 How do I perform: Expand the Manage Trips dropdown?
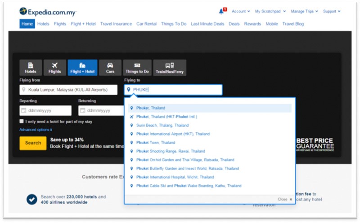coord(305,11)
